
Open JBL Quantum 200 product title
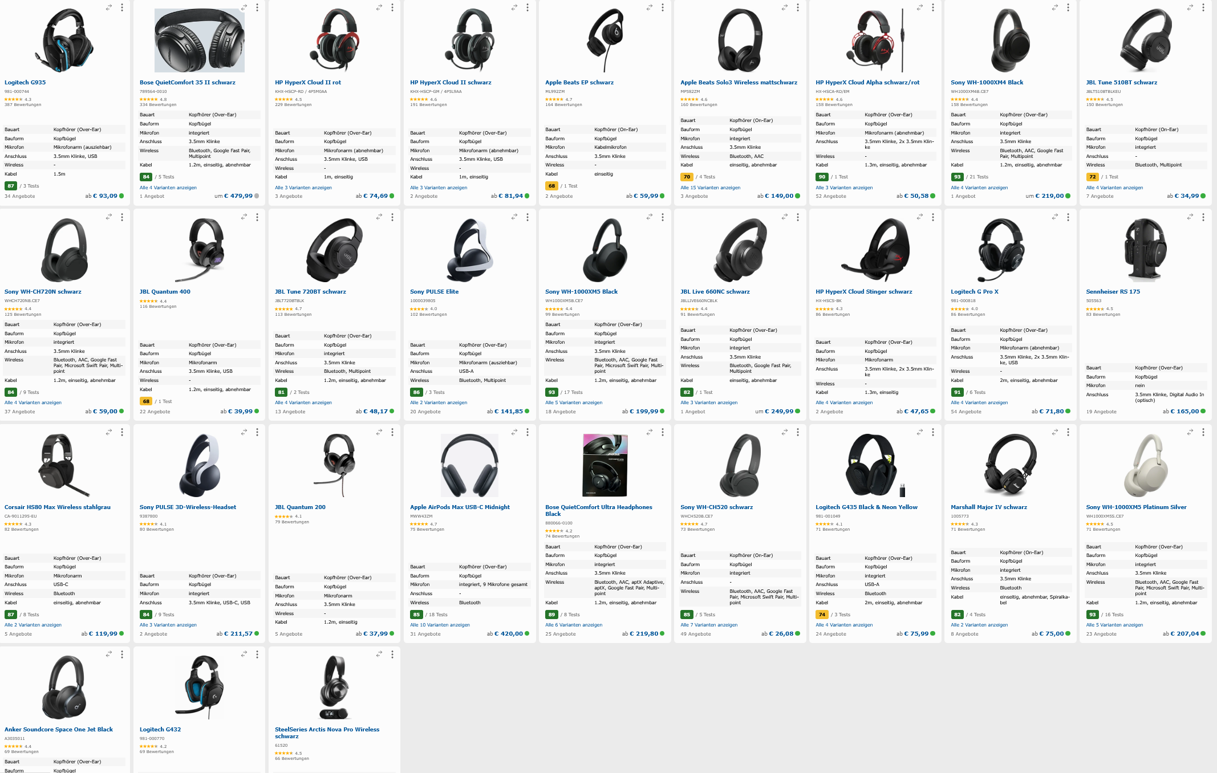[x=300, y=507]
